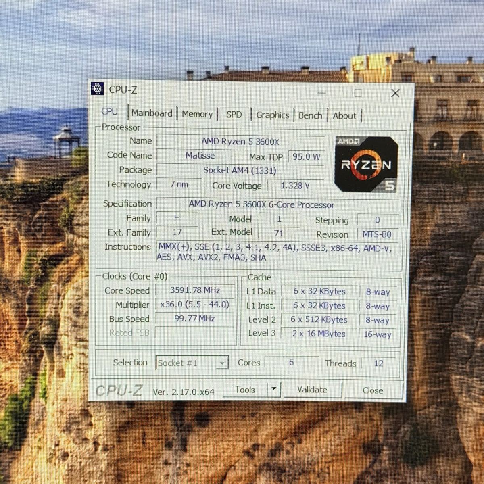Click the Ext. Family value 17
Screen dimensions: 484x484
pyautogui.click(x=177, y=232)
